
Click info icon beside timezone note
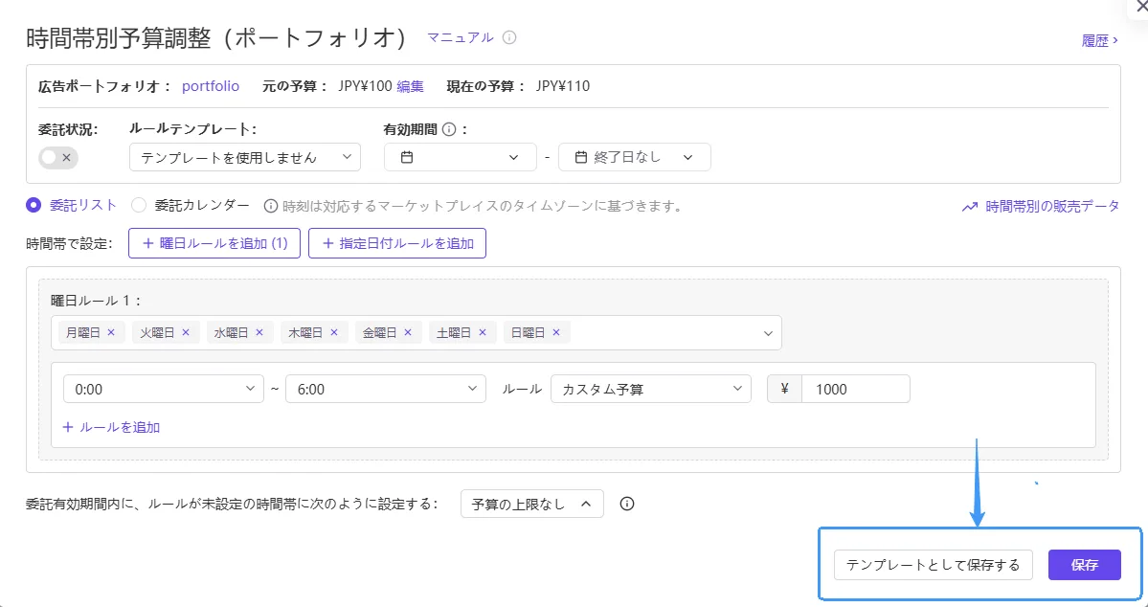[270, 207]
